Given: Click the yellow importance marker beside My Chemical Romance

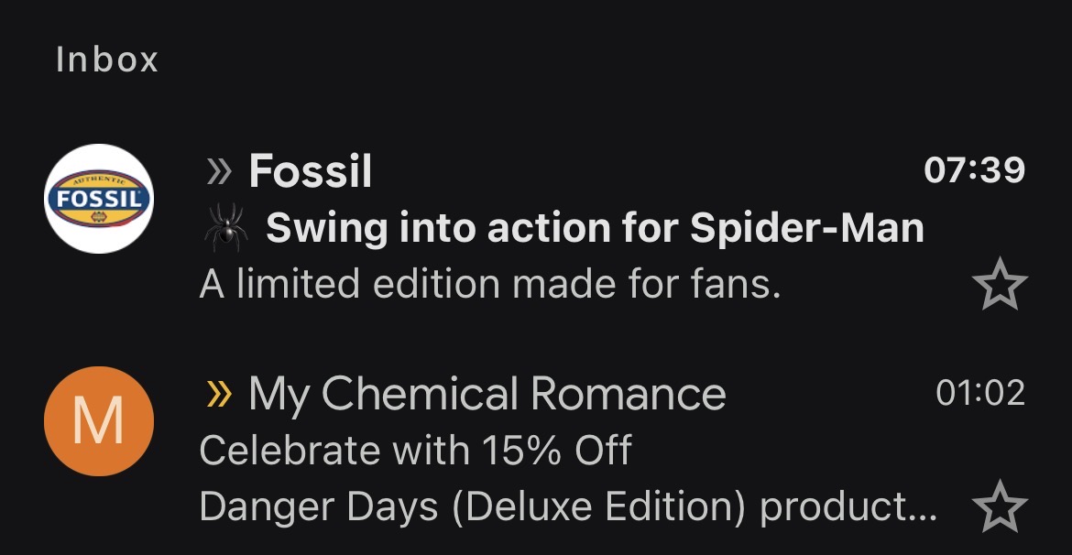Looking at the screenshot, I should (x=219, y=394).
